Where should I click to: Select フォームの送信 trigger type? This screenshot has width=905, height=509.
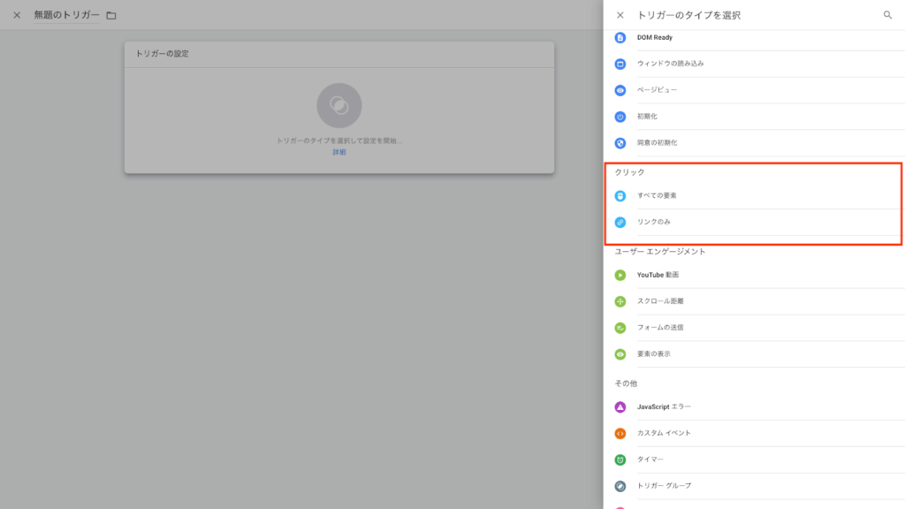click(x=659, y=328)
